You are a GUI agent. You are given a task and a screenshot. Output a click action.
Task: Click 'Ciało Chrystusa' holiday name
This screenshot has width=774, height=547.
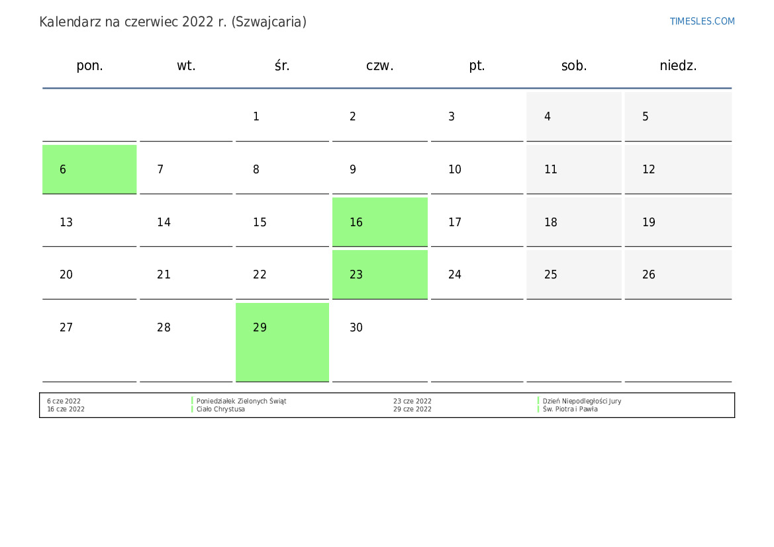pyautogui.click(x=220, y=409)
